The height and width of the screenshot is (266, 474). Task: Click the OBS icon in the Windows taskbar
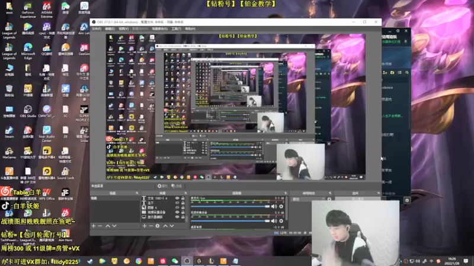187,261
